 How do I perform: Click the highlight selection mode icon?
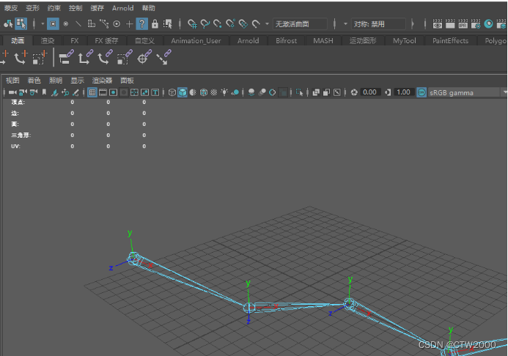click(x=167, y=24)
